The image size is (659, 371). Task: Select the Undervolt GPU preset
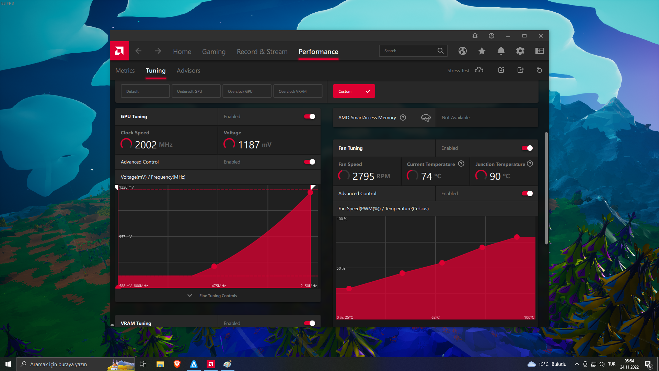pos(196,91)
